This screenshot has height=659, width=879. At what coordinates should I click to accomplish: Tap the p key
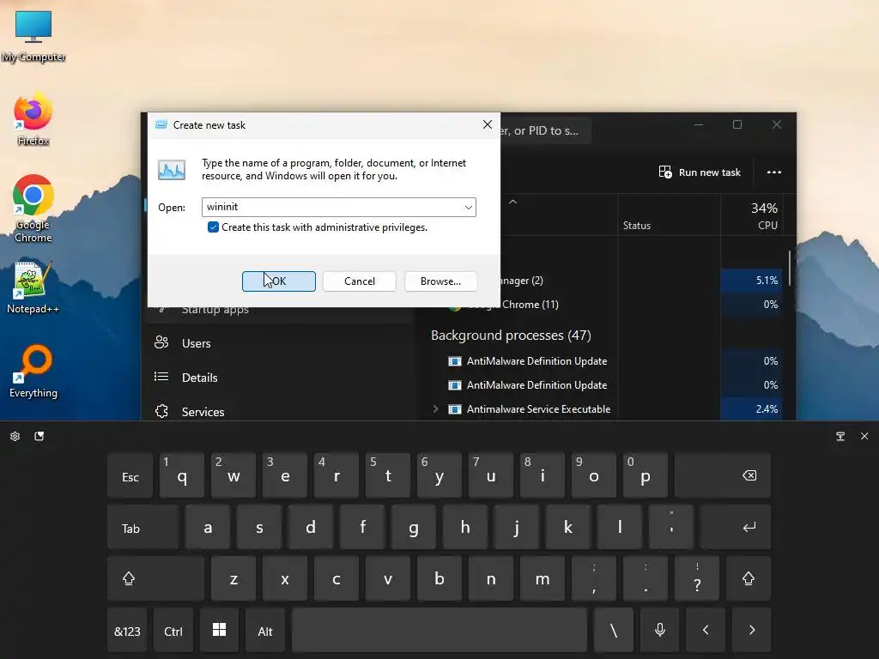pos(646,475)
